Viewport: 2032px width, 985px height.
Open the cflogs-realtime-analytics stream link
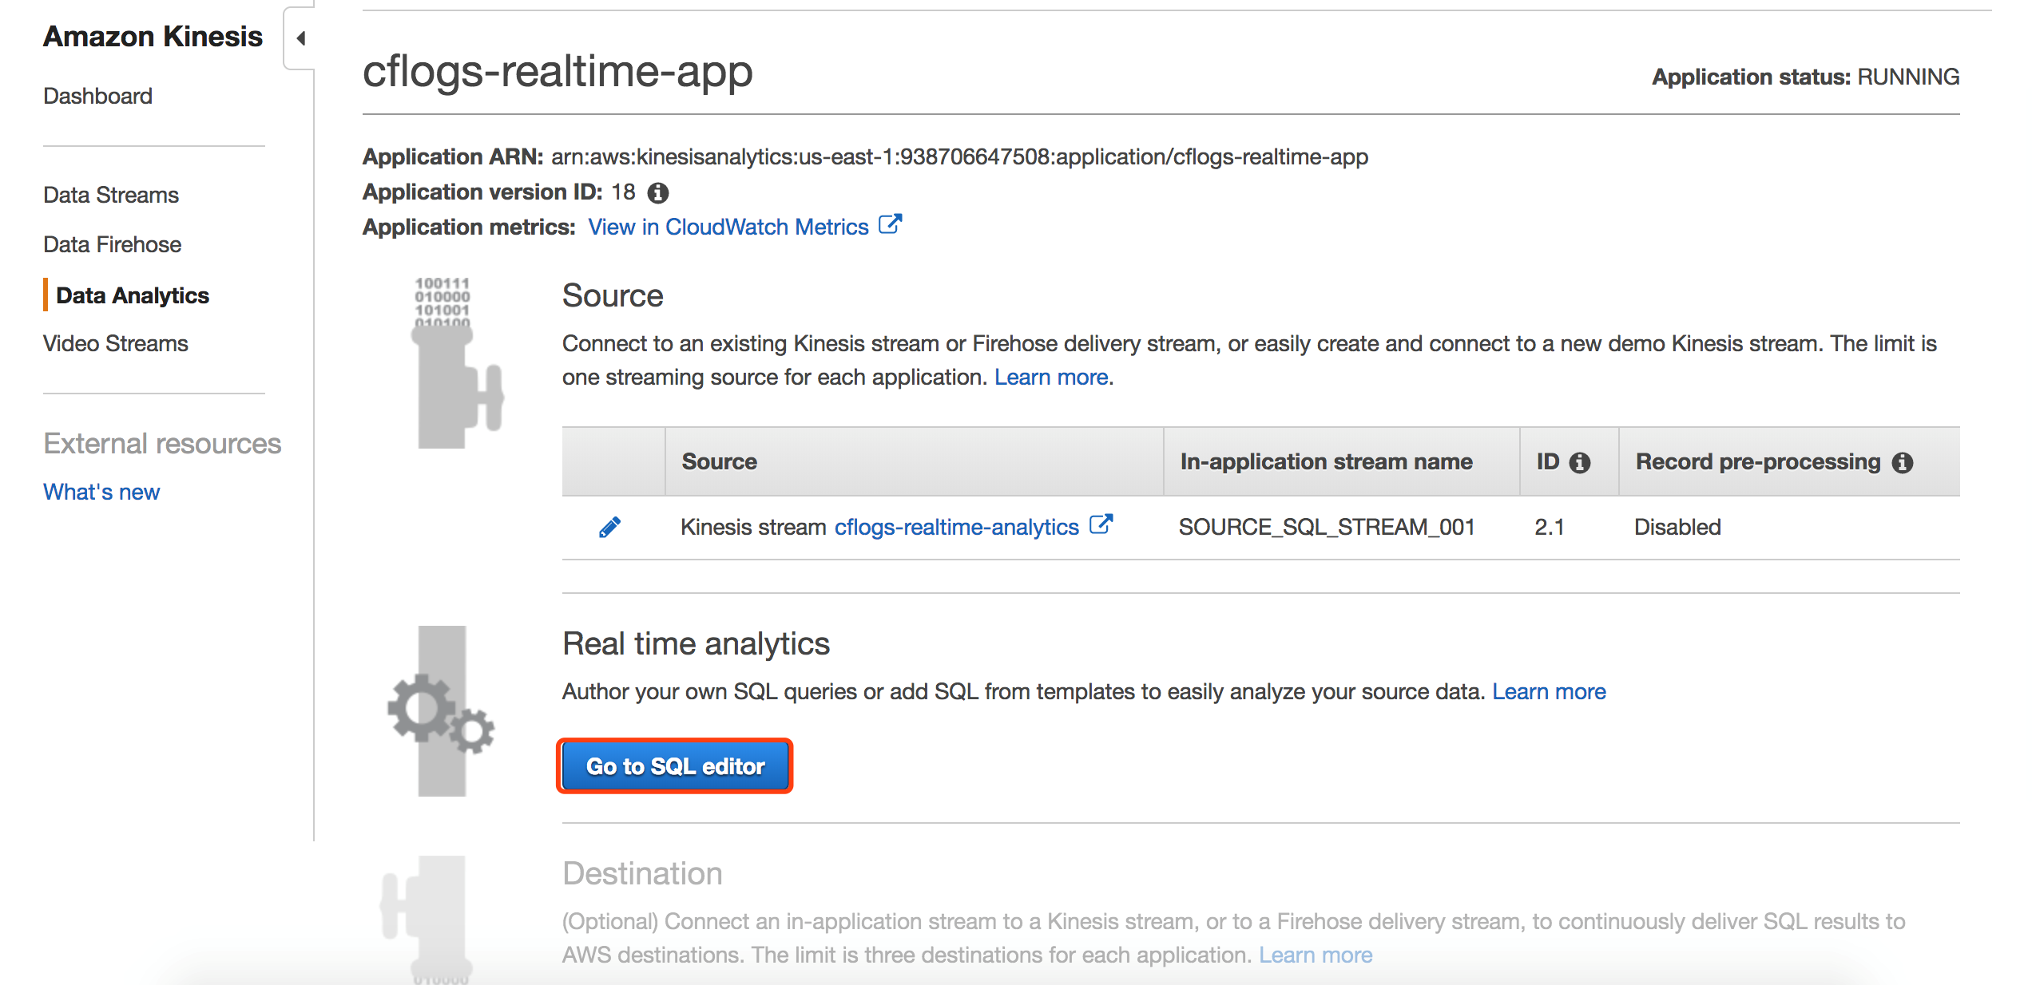[956, 527]
